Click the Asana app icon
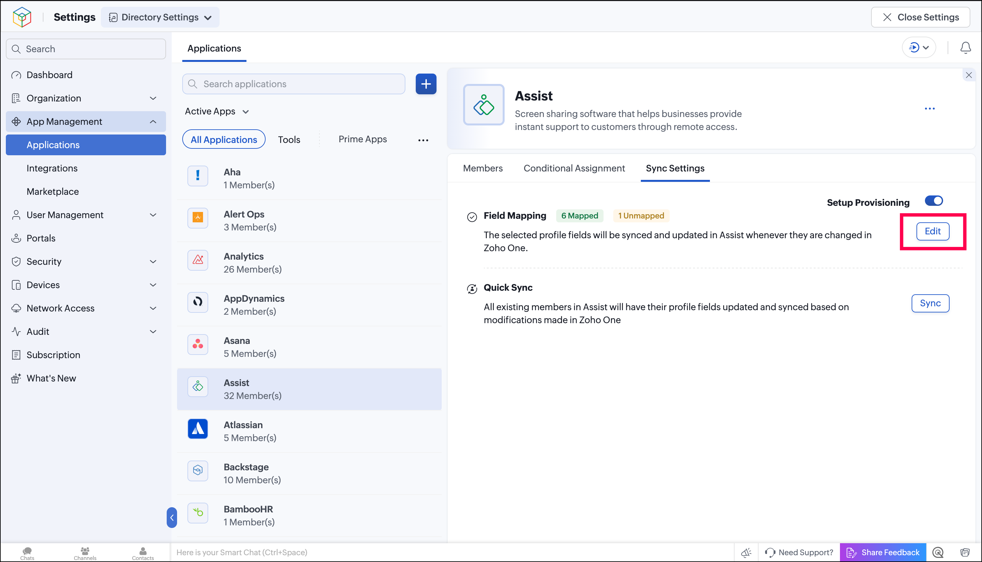 pyautogui.click(x=198, y=344)
